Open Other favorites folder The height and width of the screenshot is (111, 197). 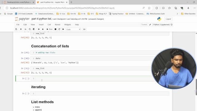tap(188, 14)
